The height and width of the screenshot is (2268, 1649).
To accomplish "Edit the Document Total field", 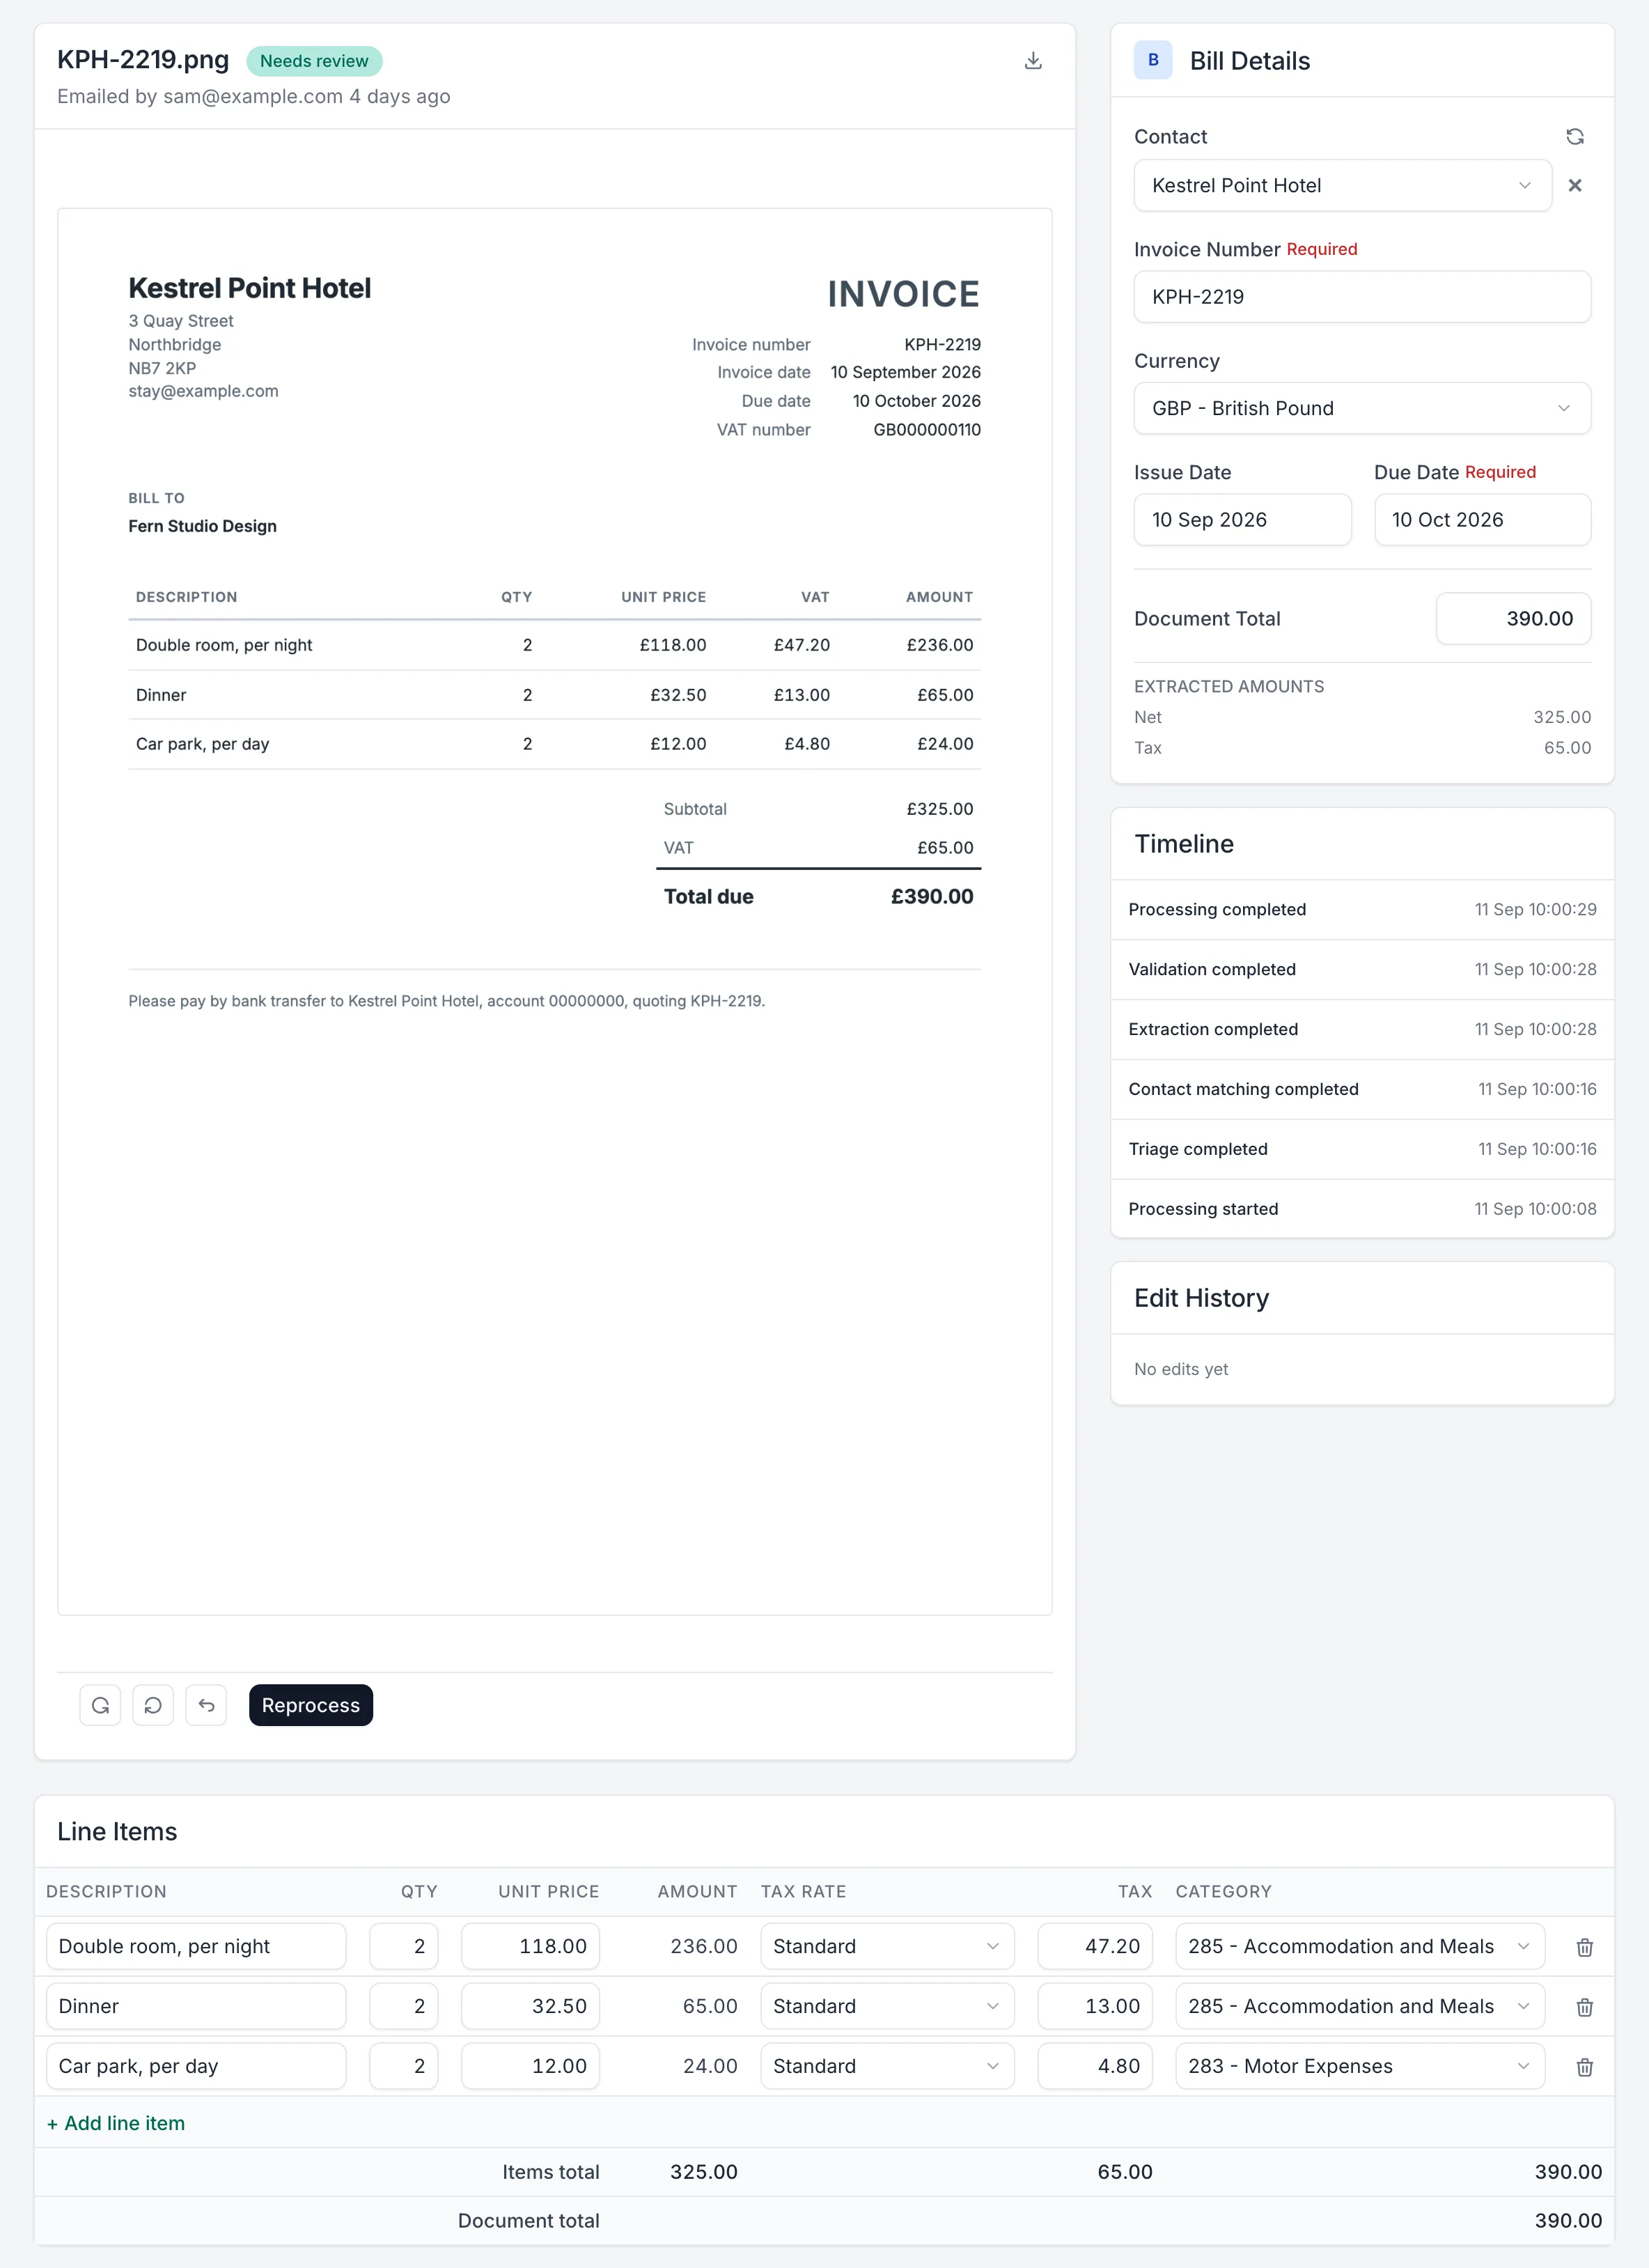I will (1513, 619).
